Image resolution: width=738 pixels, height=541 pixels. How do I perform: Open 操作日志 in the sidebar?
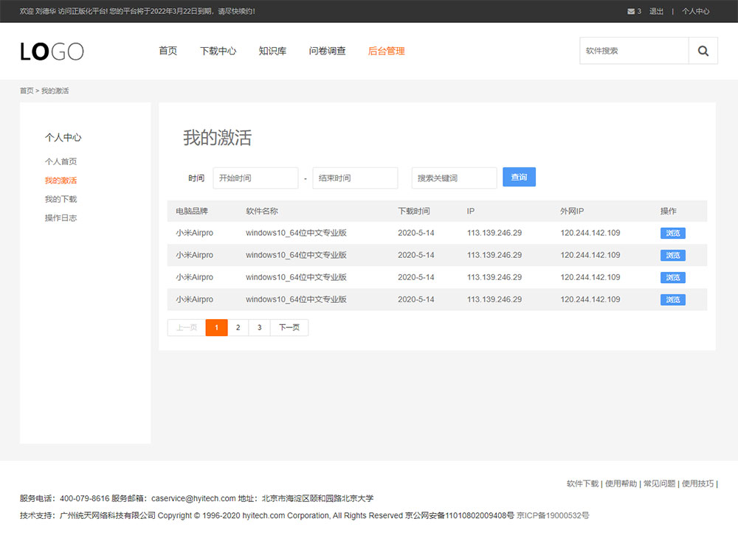coord(61,217)
